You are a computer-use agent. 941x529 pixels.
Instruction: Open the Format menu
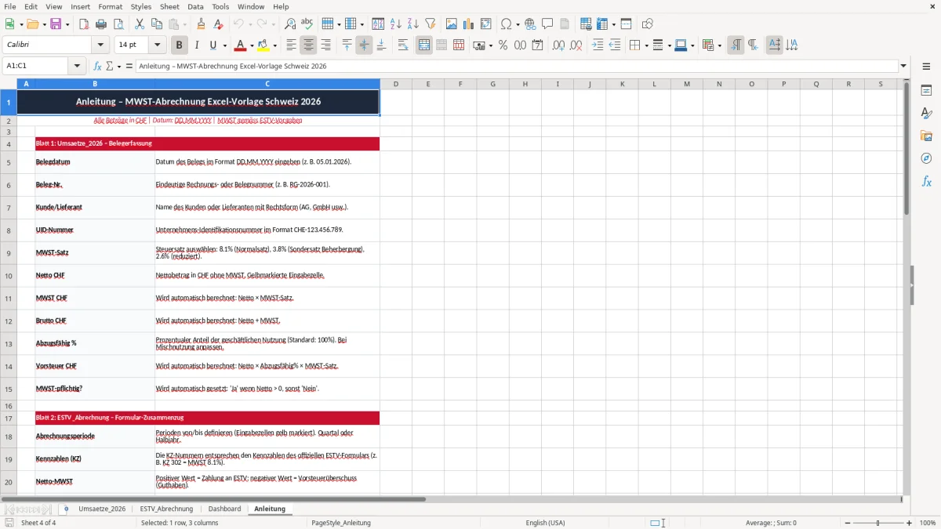pyautogui.click(x=110, y=6)
